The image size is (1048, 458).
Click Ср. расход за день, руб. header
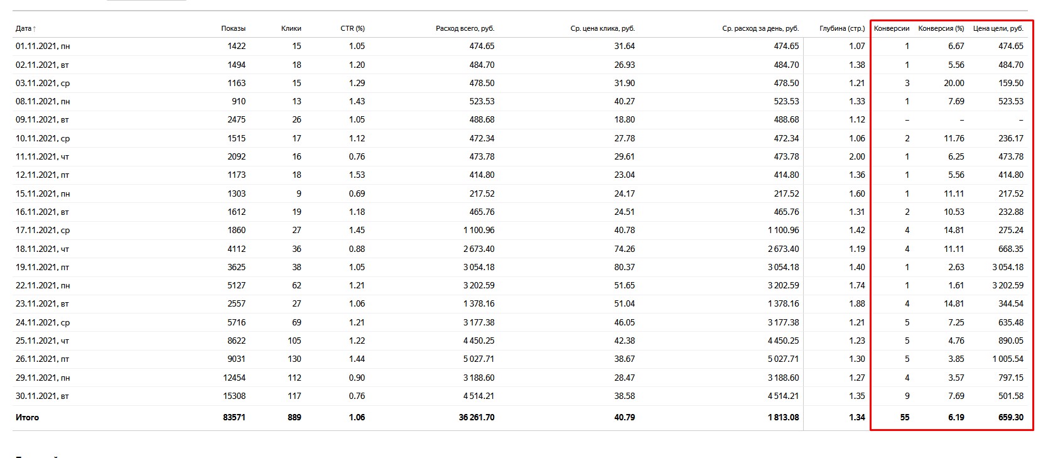(760, 28)
